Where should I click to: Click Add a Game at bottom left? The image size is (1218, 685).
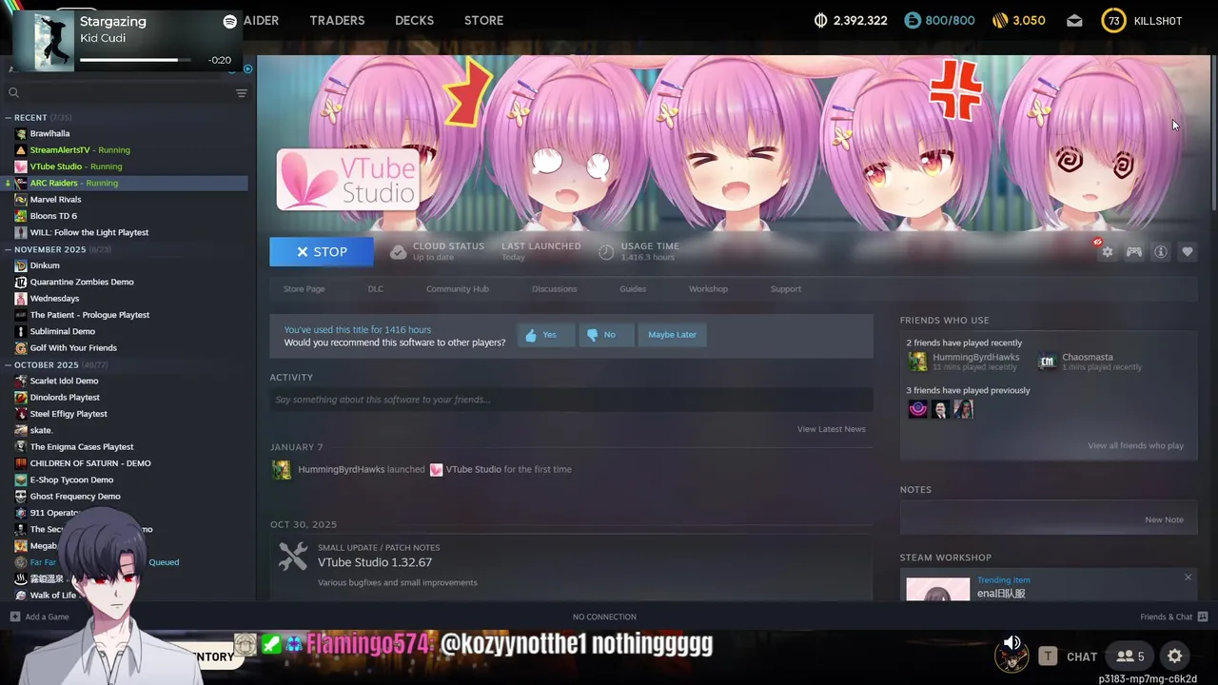39,616
